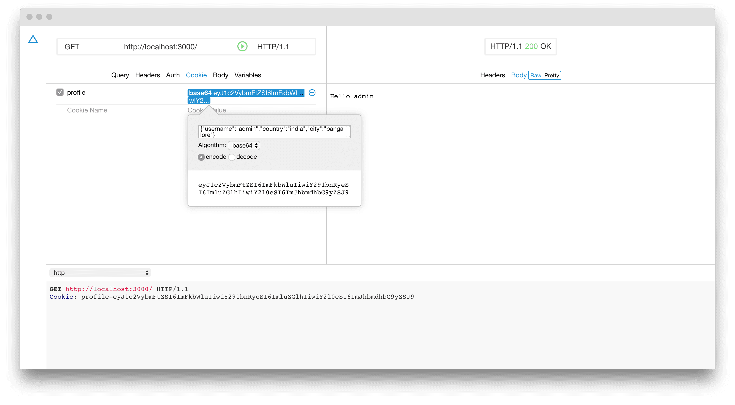Click the scrollbar of the JSON textarea
This screenshot has width=735, height=405.
[x=348, y=132]
